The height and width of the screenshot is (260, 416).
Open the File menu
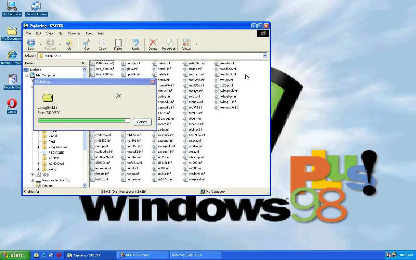[x=28, y=33]
